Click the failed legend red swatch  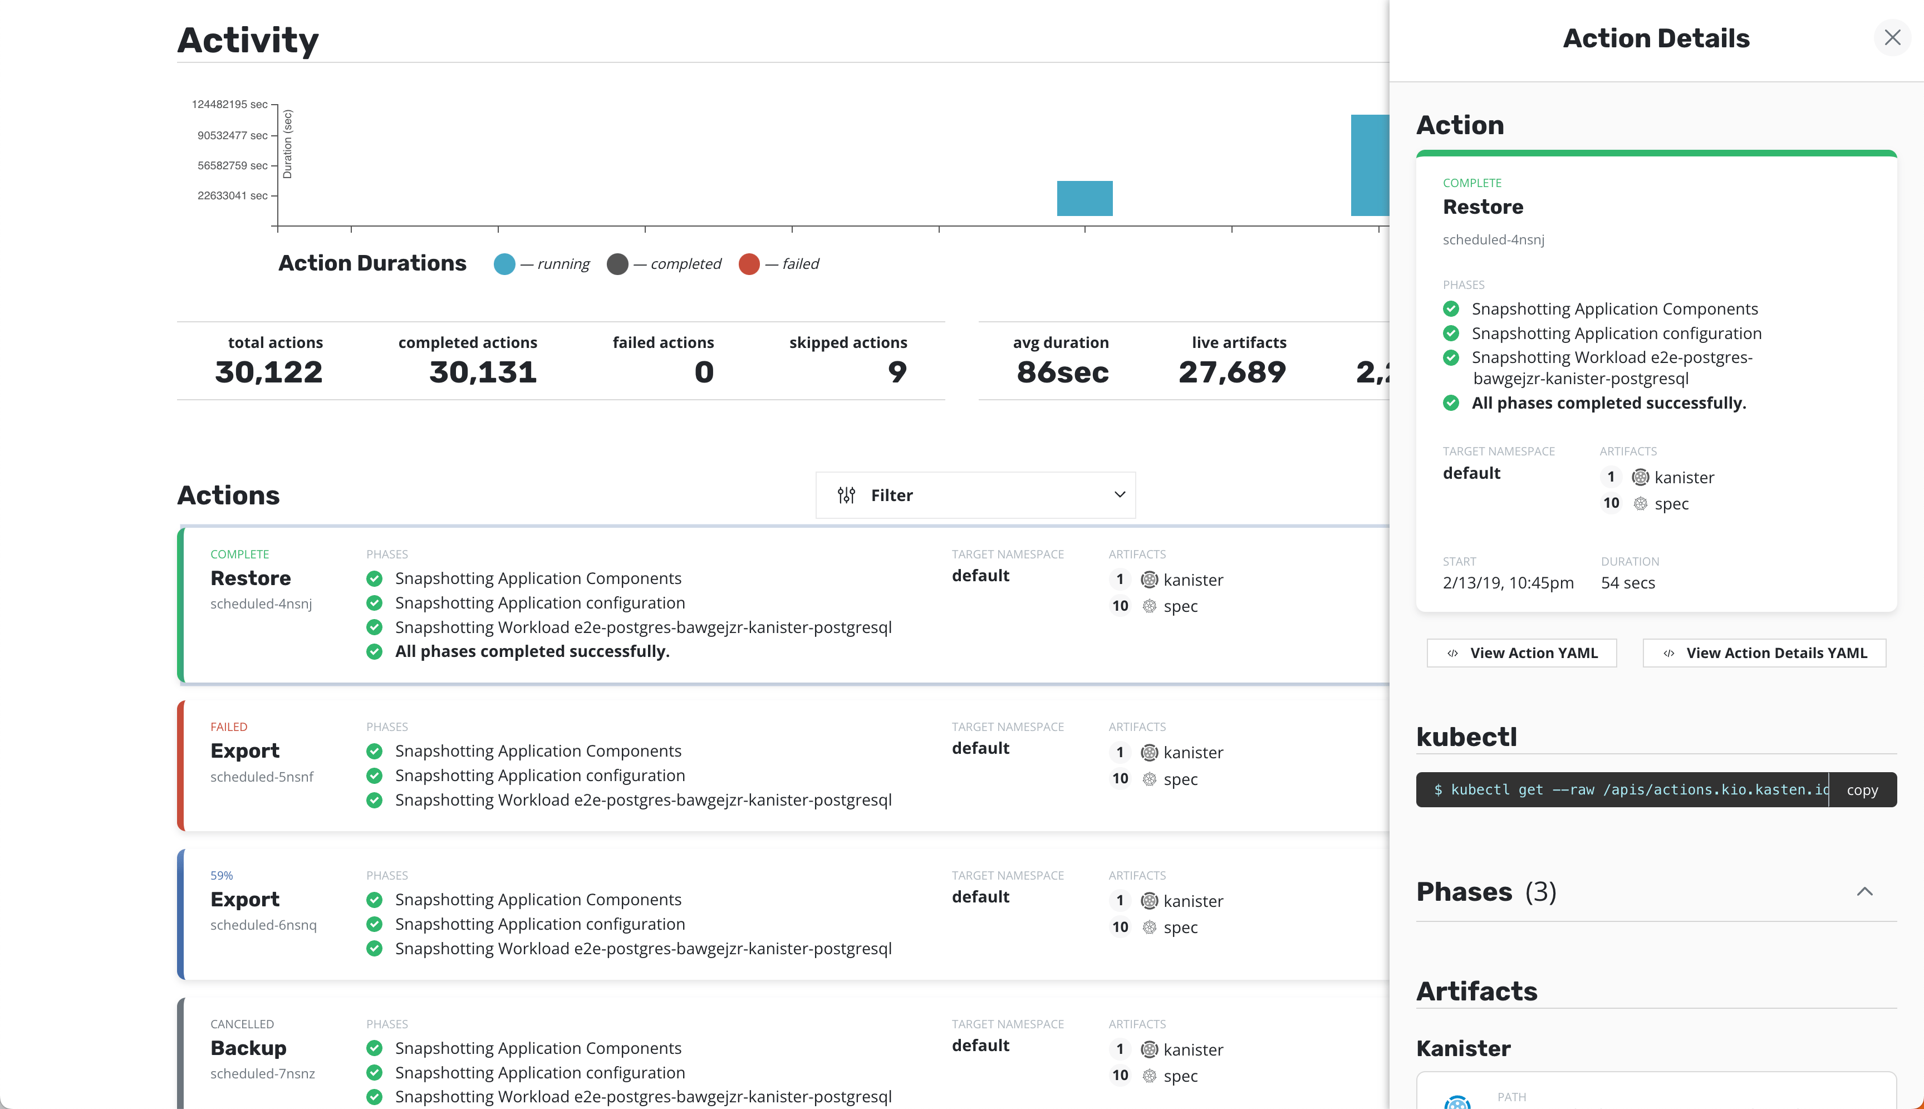pyautogui.click(x=749, y=264)
